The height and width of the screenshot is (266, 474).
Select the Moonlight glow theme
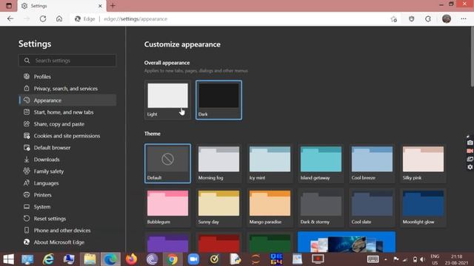click(x=423, y=208)
